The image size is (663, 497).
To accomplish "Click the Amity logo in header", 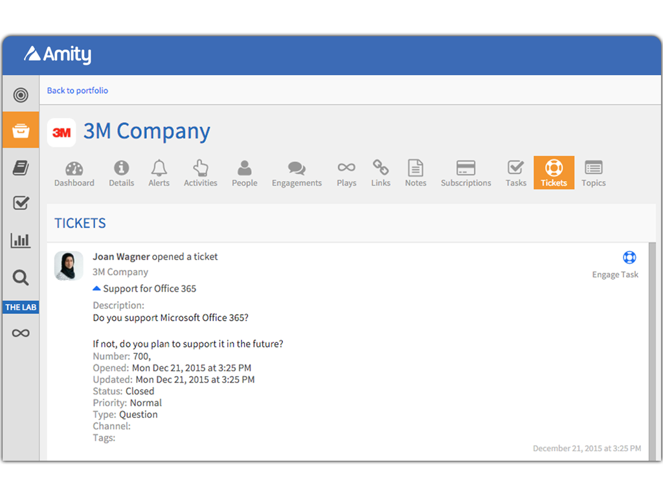I will pyautogui.click(x=58, y=55).
